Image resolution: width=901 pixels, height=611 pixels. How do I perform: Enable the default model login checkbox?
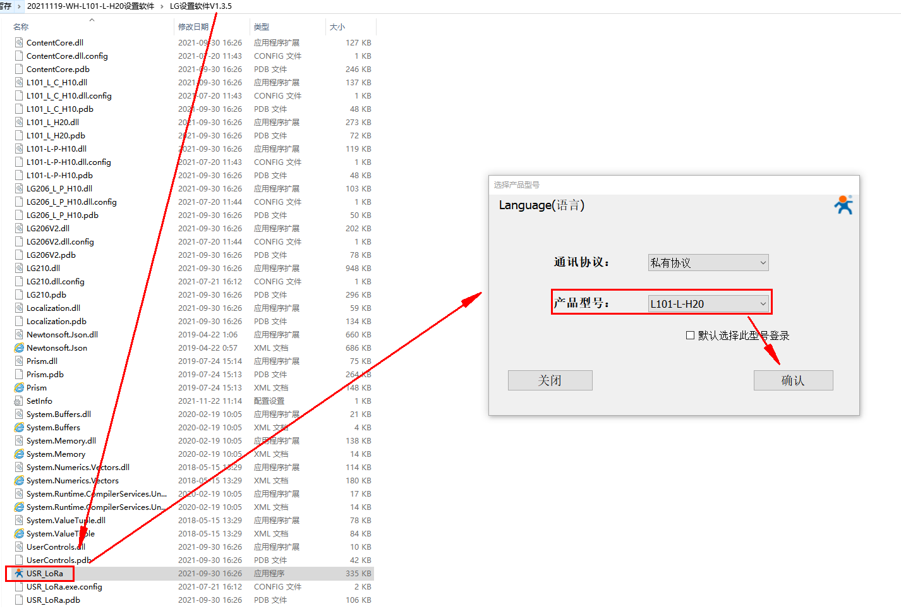click(690, 335)
